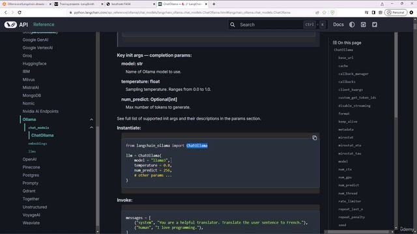Open the shield icon in address bar
Screen dimensions: 417x234
(x=332, y=12)
